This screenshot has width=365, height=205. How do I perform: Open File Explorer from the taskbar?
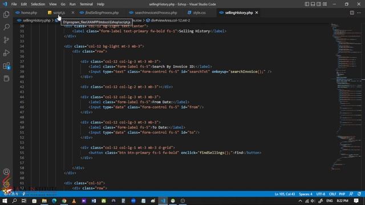pyautogui.click(x=44, y=201)
